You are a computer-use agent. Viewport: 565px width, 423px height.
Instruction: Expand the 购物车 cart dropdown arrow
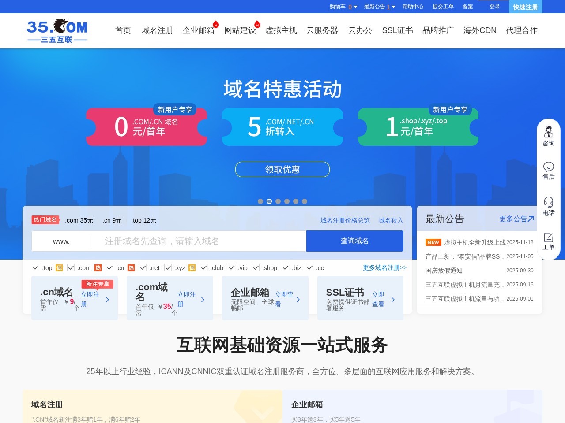click(x=356, y=7)
